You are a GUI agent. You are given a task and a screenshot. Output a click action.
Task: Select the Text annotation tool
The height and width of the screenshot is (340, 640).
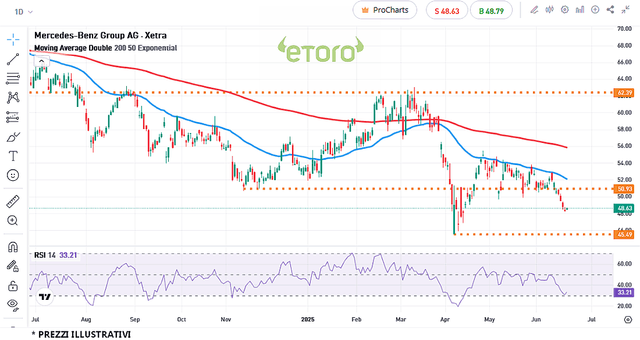point(13,156)
